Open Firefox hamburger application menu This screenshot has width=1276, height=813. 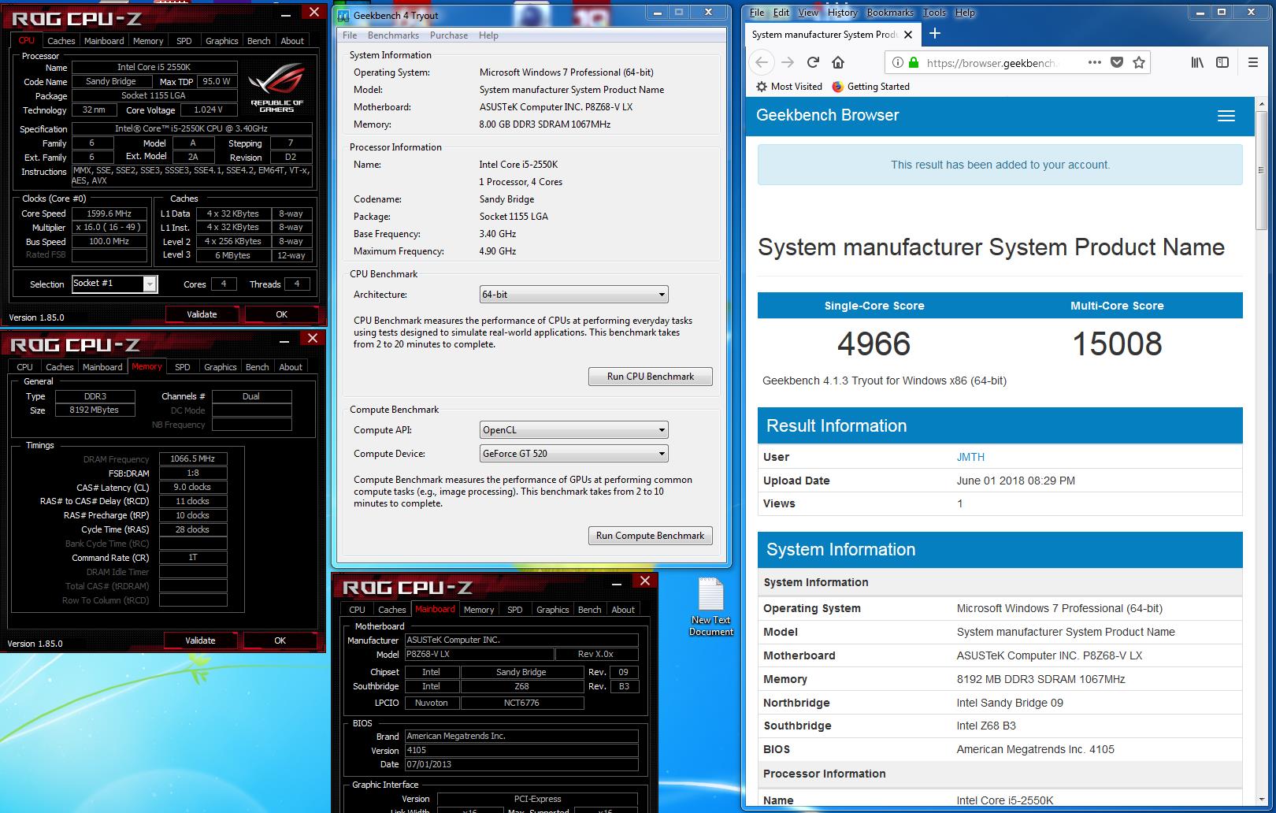coord(1253,63)
